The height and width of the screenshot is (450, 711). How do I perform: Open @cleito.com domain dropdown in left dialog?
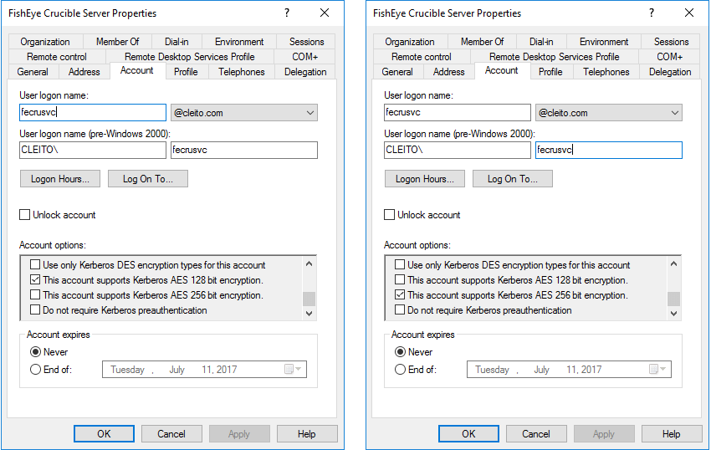pos(244,113)
